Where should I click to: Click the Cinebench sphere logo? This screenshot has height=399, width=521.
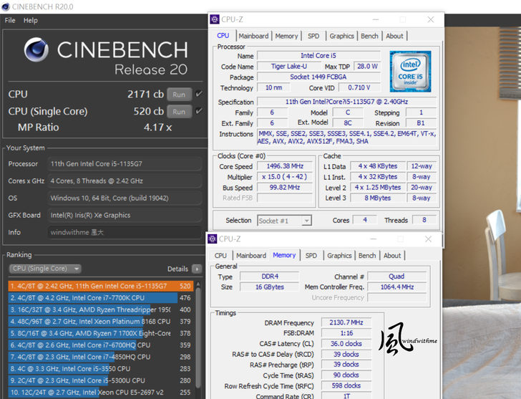click(36, 49)
